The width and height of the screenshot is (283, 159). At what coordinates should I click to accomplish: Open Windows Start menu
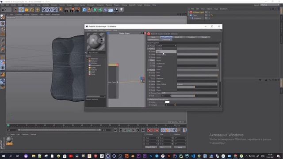(3, 156)
